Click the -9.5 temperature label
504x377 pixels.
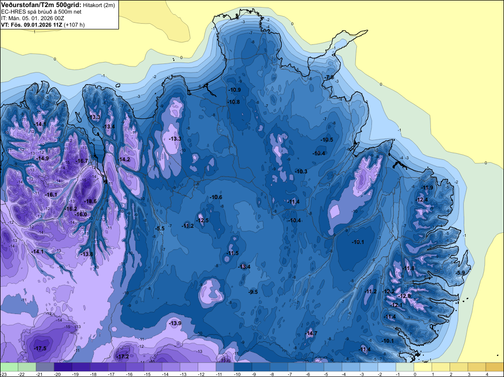pos(253,292)
